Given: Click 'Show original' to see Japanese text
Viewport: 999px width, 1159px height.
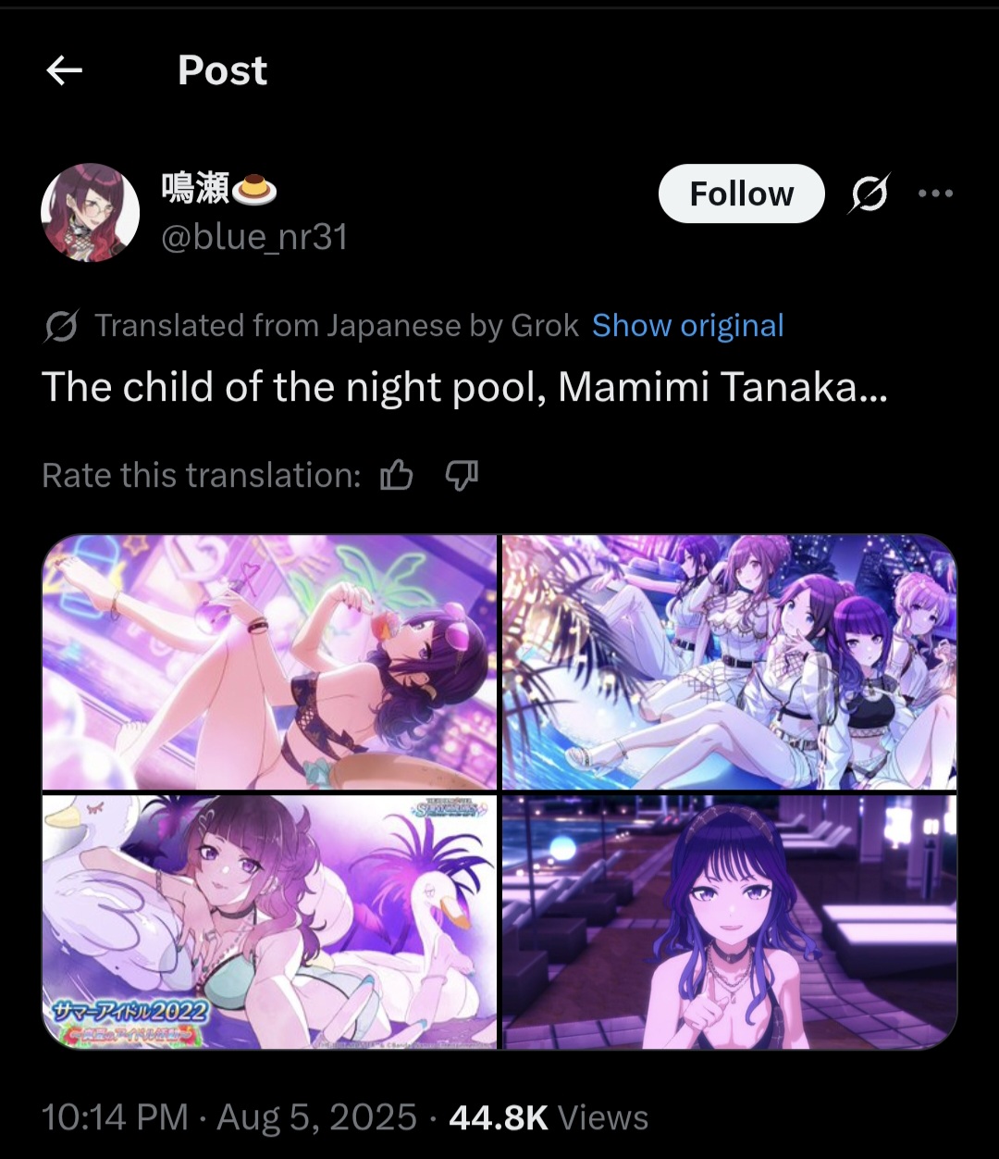Looking at the screenshot, I should [687, 326].
